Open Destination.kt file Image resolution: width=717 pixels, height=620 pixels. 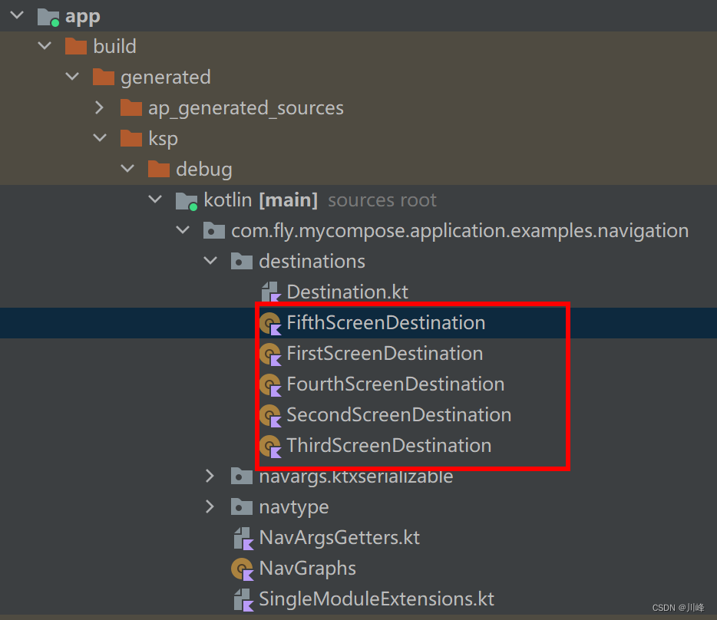tap(348, 292)
